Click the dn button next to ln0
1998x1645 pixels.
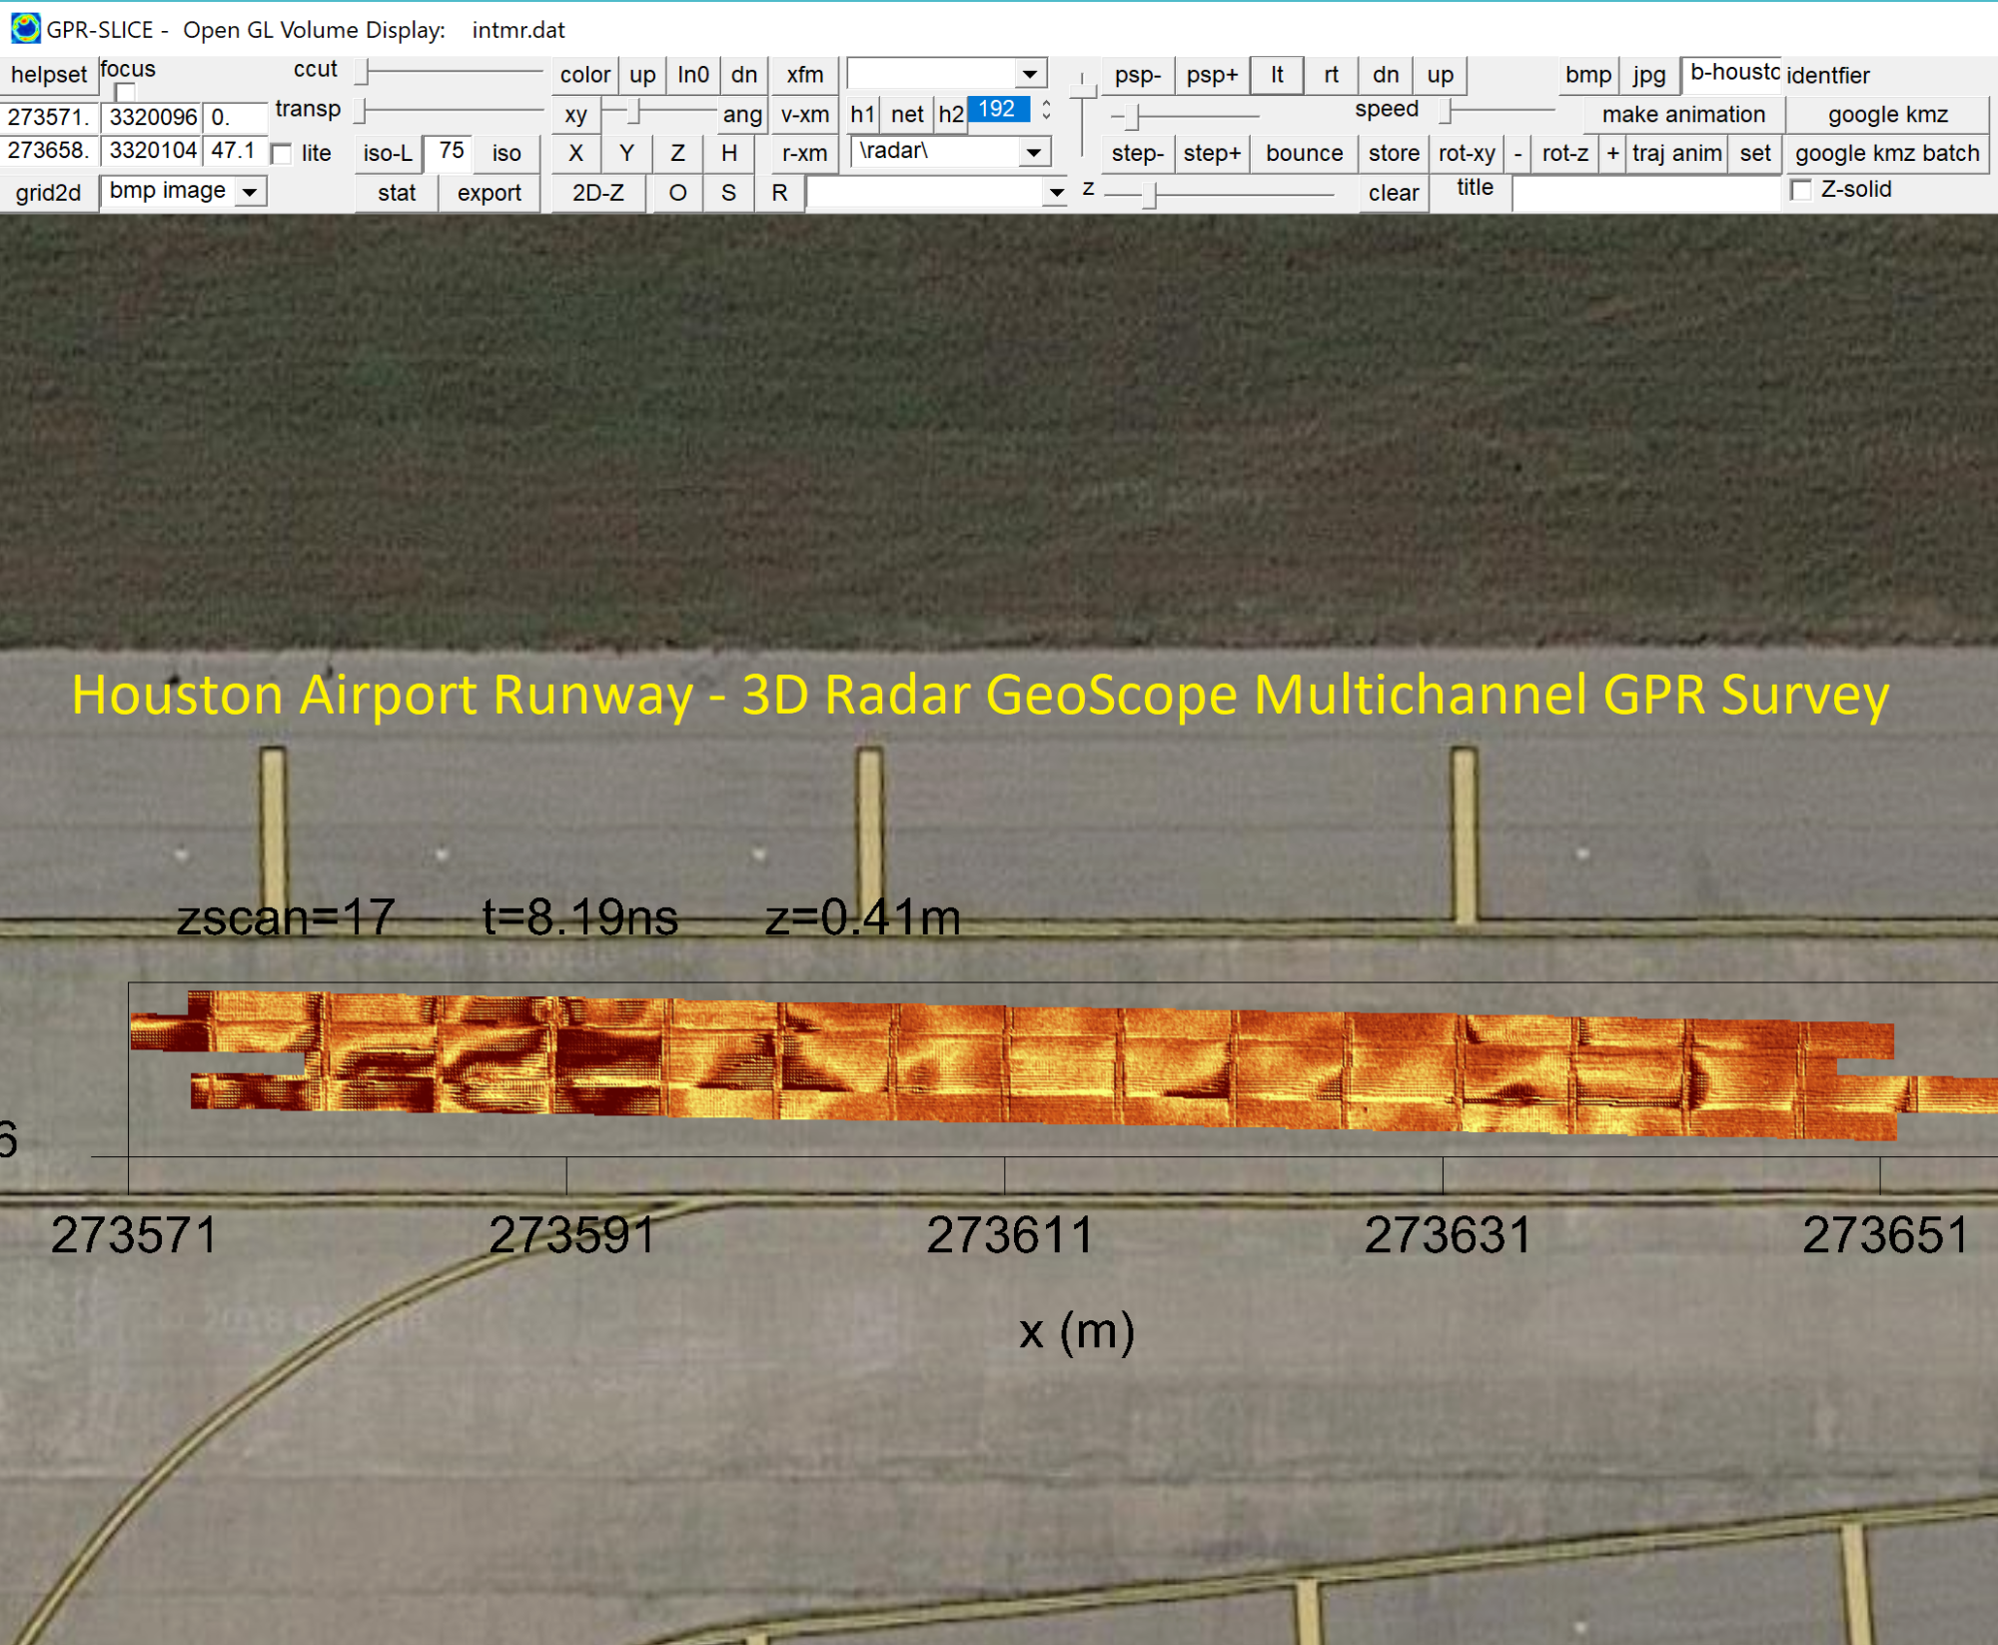(x=744, y=75)
